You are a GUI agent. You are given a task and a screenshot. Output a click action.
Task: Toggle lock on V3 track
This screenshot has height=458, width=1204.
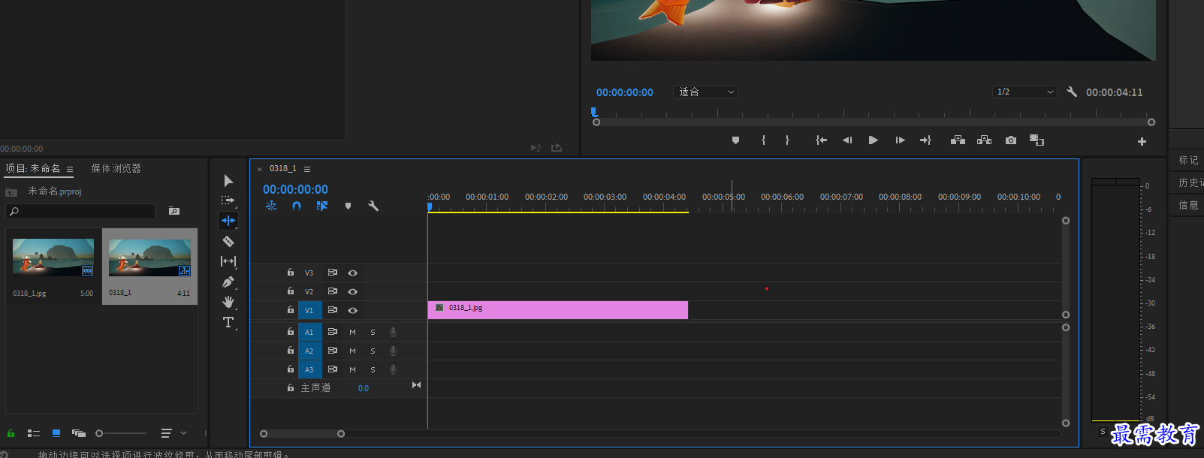click(x=291, y=273)
